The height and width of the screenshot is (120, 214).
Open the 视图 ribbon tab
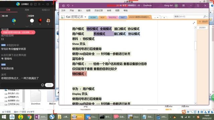(x=117, y=10)
